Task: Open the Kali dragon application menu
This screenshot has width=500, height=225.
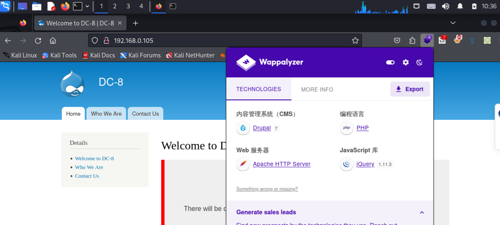Action: [x=5, y=6]
